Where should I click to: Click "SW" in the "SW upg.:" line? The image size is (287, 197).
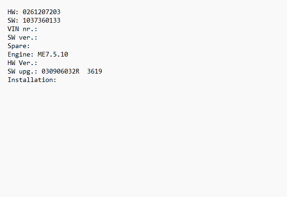(x=11, y=71)
